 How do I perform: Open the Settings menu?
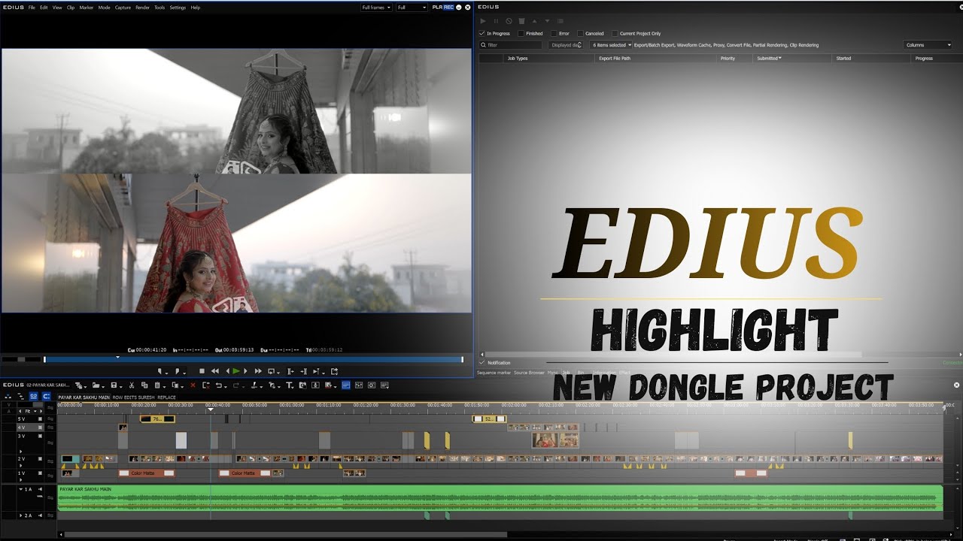[x=178, y=8]
